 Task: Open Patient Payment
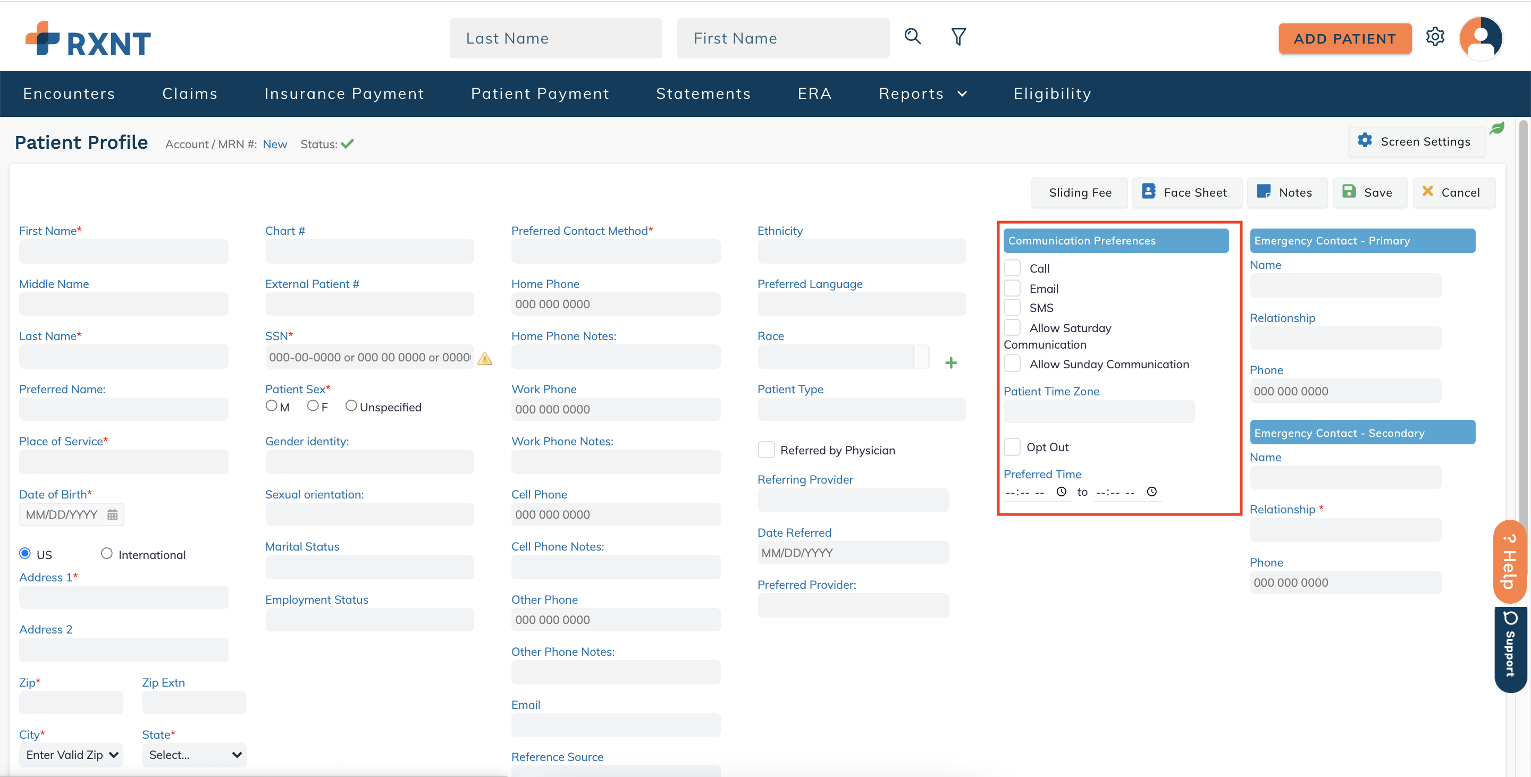540,94
